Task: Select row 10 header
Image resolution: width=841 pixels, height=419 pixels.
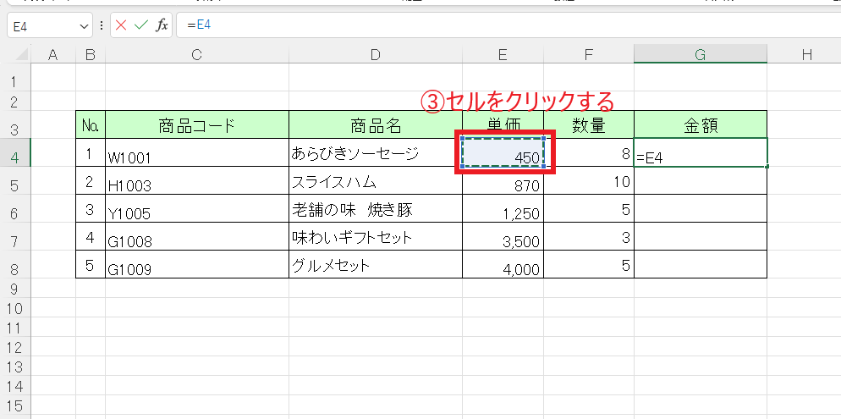Action: pyautogui.click(x=15, y=308)
